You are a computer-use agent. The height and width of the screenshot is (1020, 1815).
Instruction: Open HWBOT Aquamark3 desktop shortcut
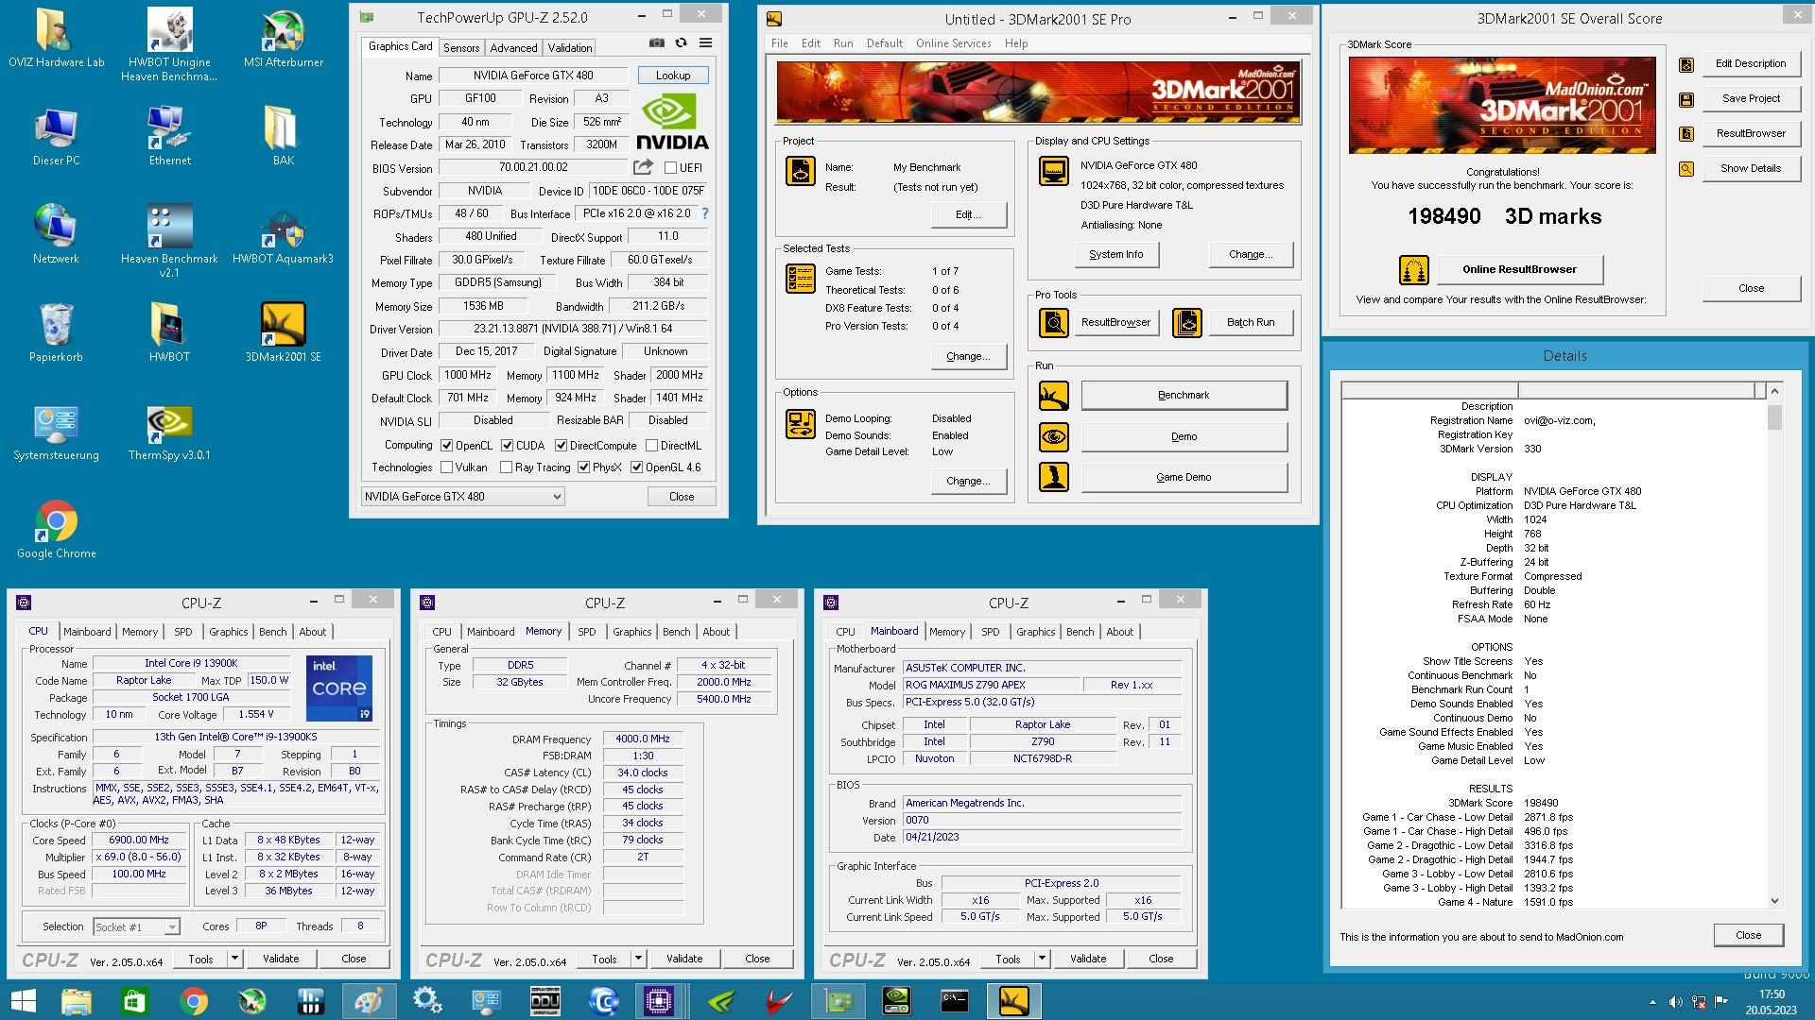click(283, 235)
